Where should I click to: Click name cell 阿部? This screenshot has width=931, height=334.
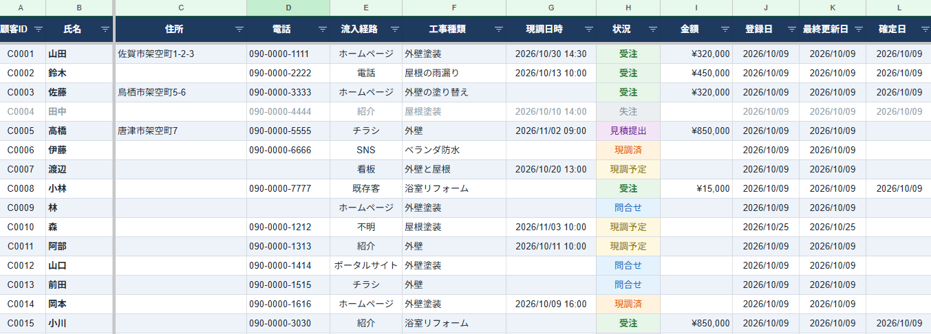[80, 246]
